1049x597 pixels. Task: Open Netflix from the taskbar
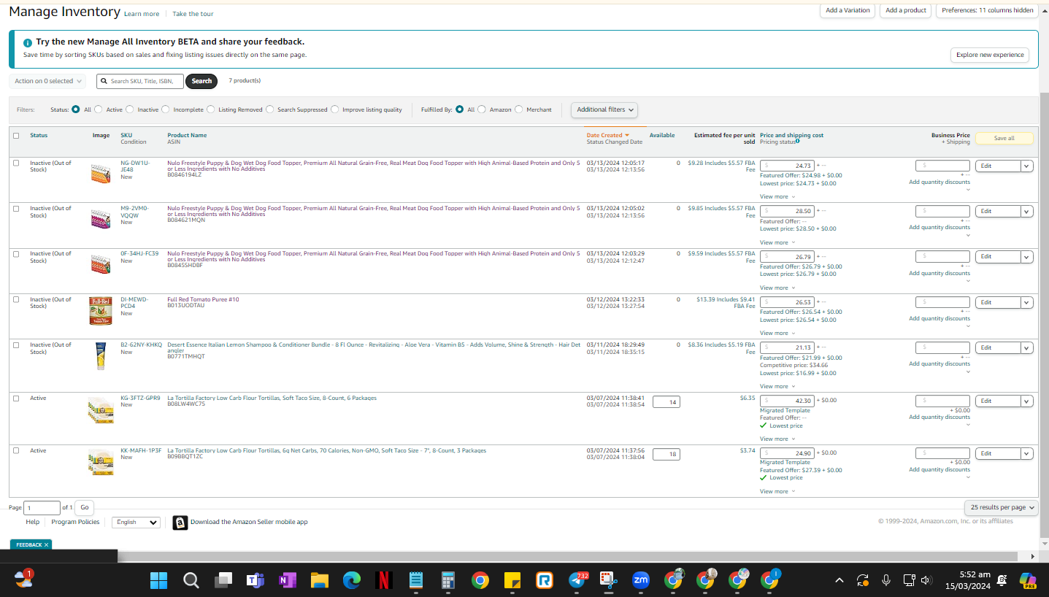click(x=383, y=580)
